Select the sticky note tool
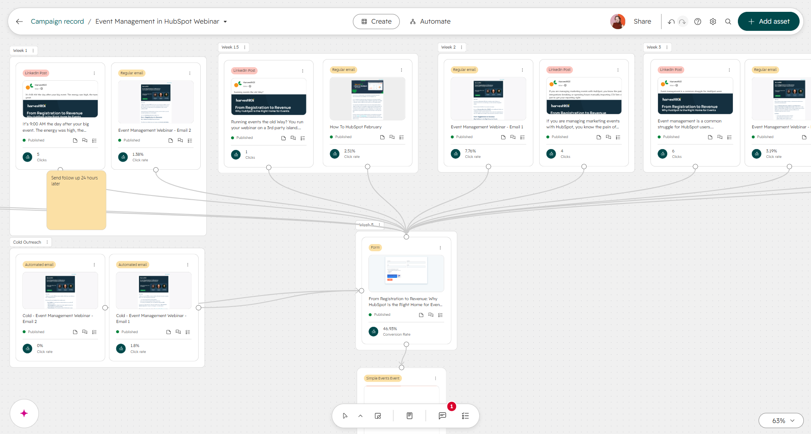The height and width of the screenshot is (434, 811). click(x=378, y=416)
